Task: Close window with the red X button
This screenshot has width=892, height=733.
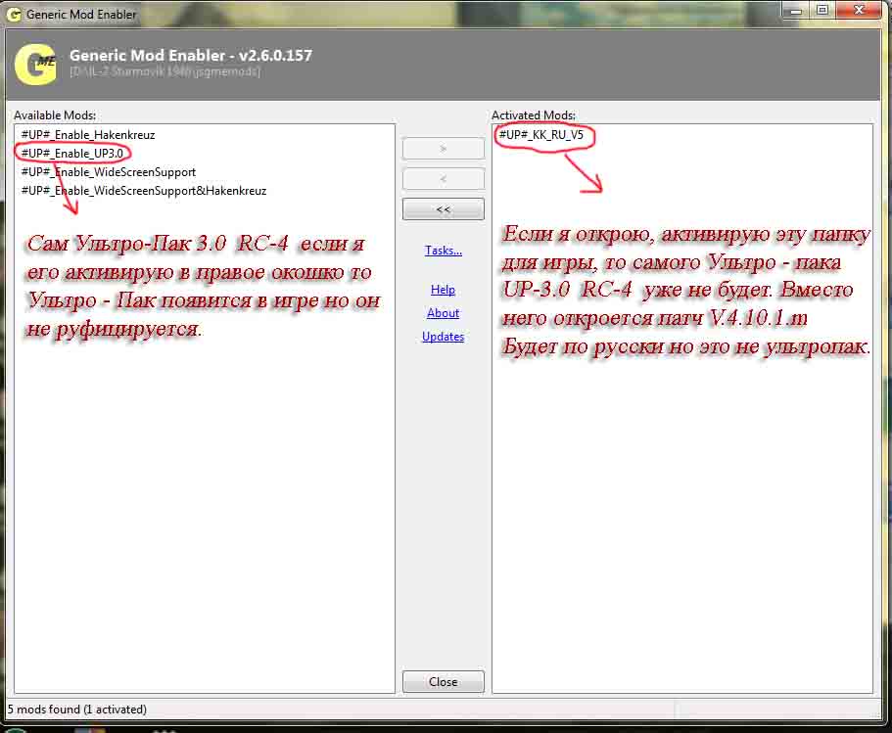Action: (x=860, y=10)
